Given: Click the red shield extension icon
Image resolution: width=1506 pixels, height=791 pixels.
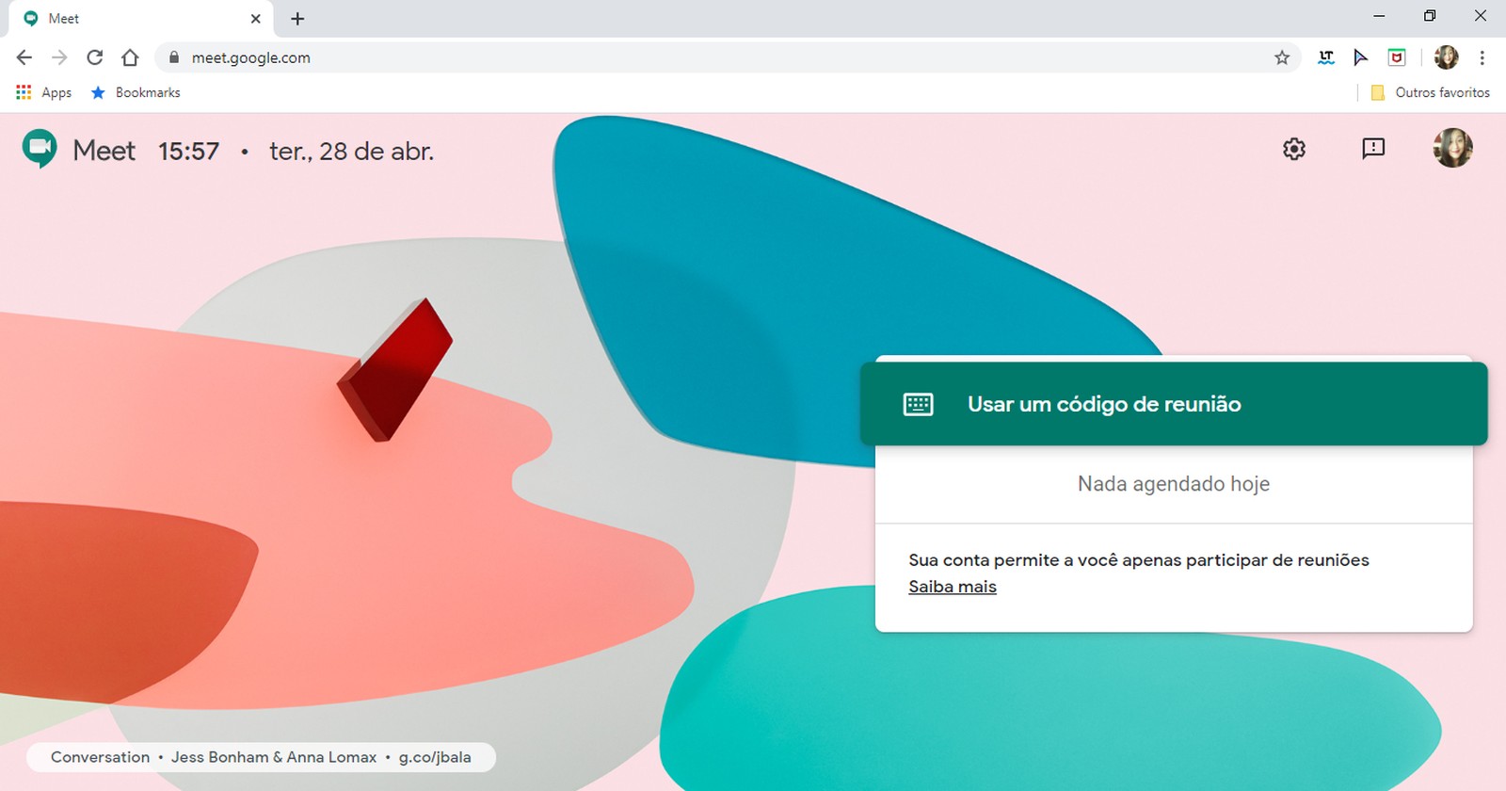Looking at the screenshot, I should pyautogui.click(x=1397, y=57).
